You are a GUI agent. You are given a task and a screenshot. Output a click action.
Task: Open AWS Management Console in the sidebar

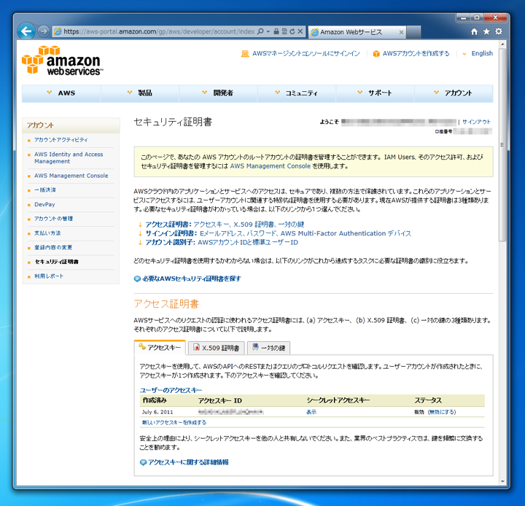click(71, 176)
